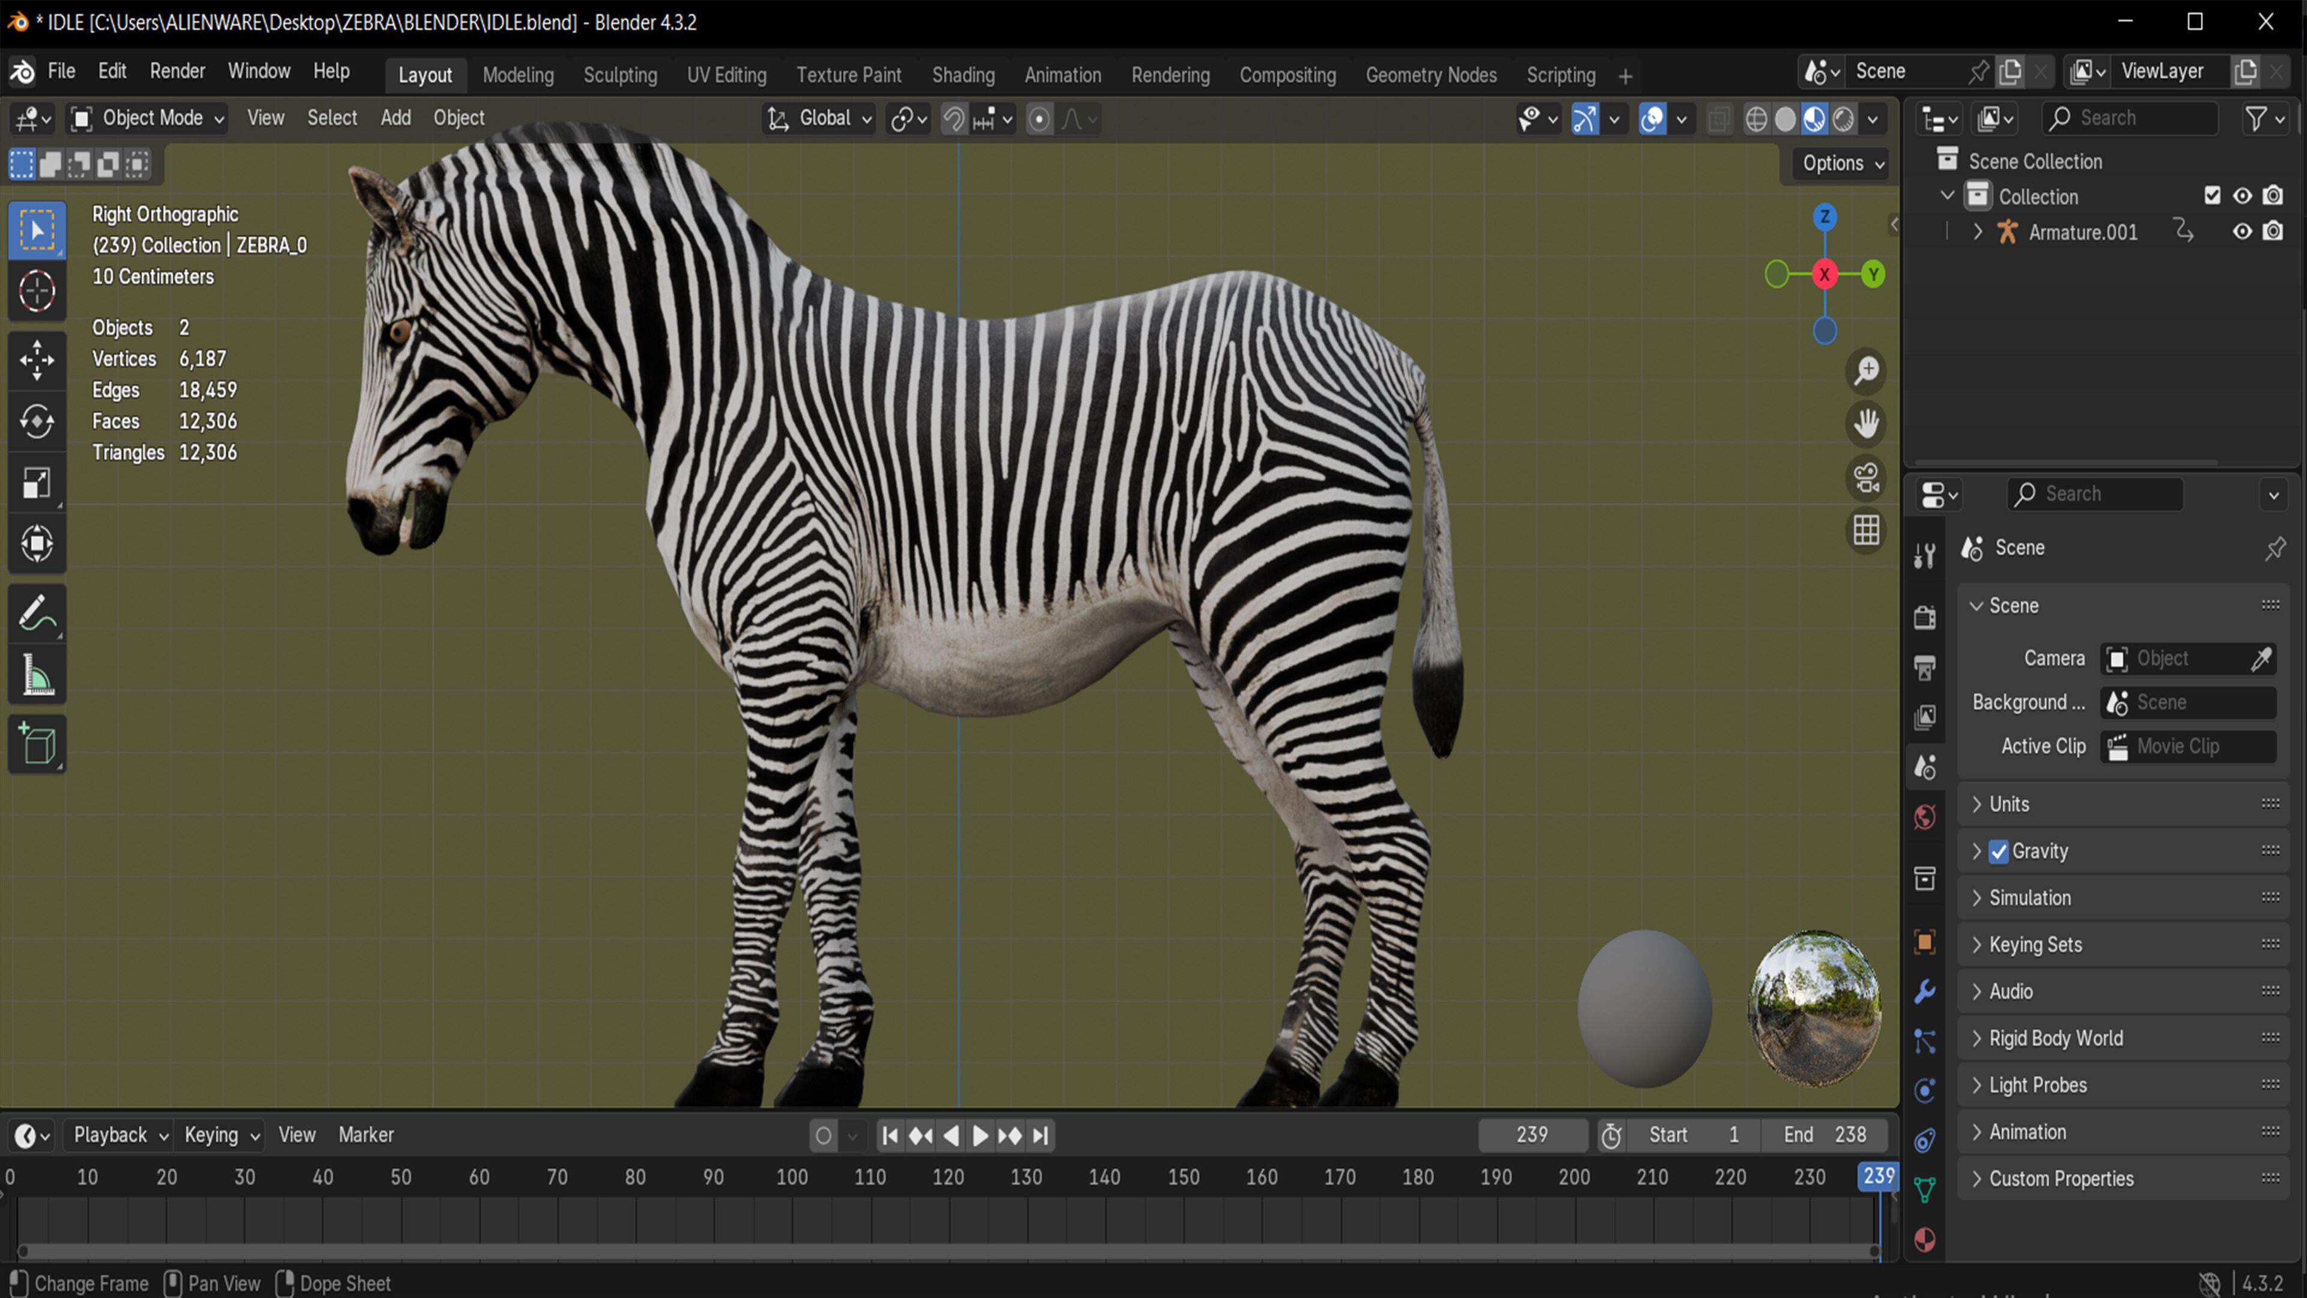Screen dimensions: 2307x1298
Task: Click the timeline playhead marker 239
Action: point(1878,1176)
